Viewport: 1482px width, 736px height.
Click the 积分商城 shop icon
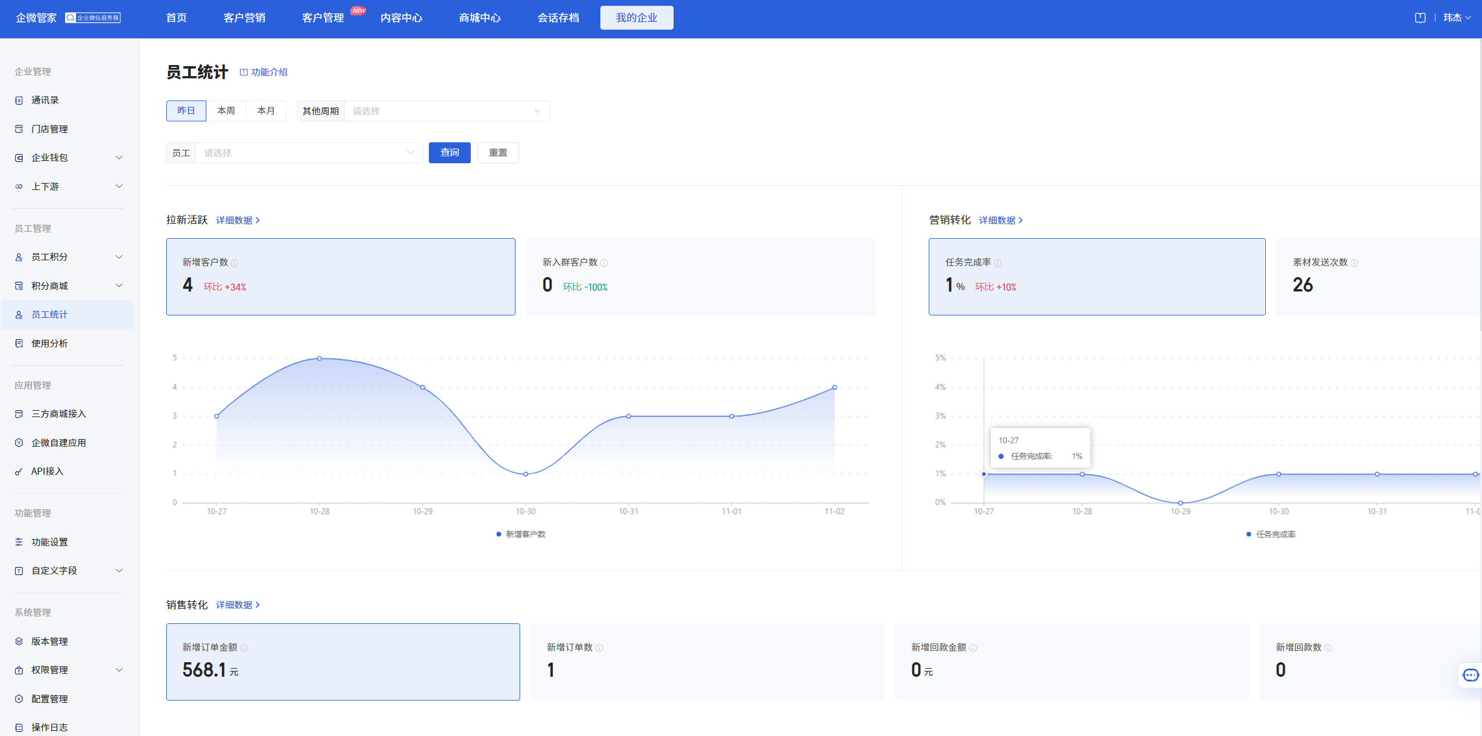click(19, 286)
